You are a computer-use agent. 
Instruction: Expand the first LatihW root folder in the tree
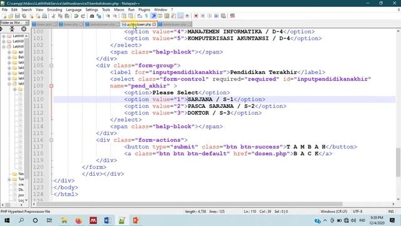(4, 36)
